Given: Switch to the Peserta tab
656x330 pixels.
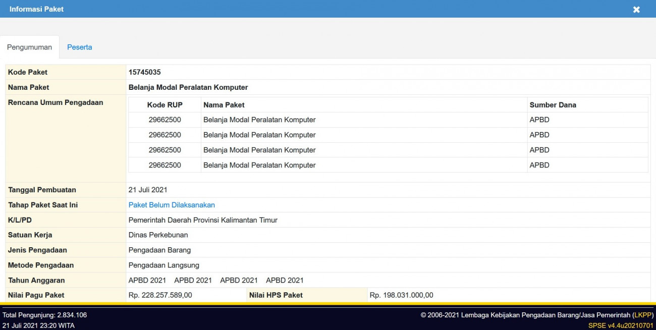Looking at the screenshot, I should click(x=79, y=47).
